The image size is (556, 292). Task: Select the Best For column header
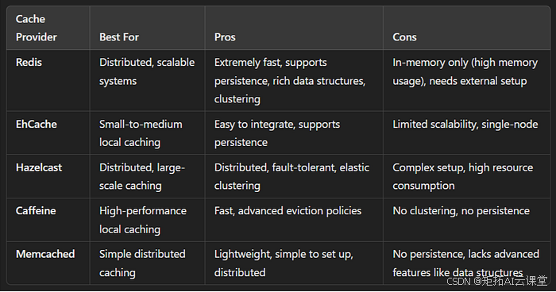click(119, 36)
